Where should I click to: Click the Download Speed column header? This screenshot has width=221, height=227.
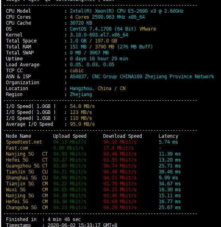pyautogui.click(x=123, y=136)
